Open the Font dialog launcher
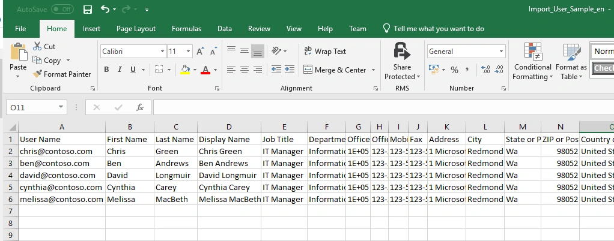 [217, 89]
